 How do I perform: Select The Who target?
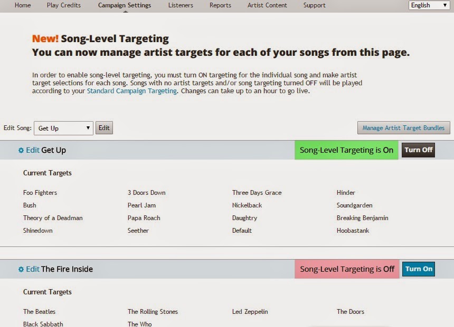coord(139,324)
